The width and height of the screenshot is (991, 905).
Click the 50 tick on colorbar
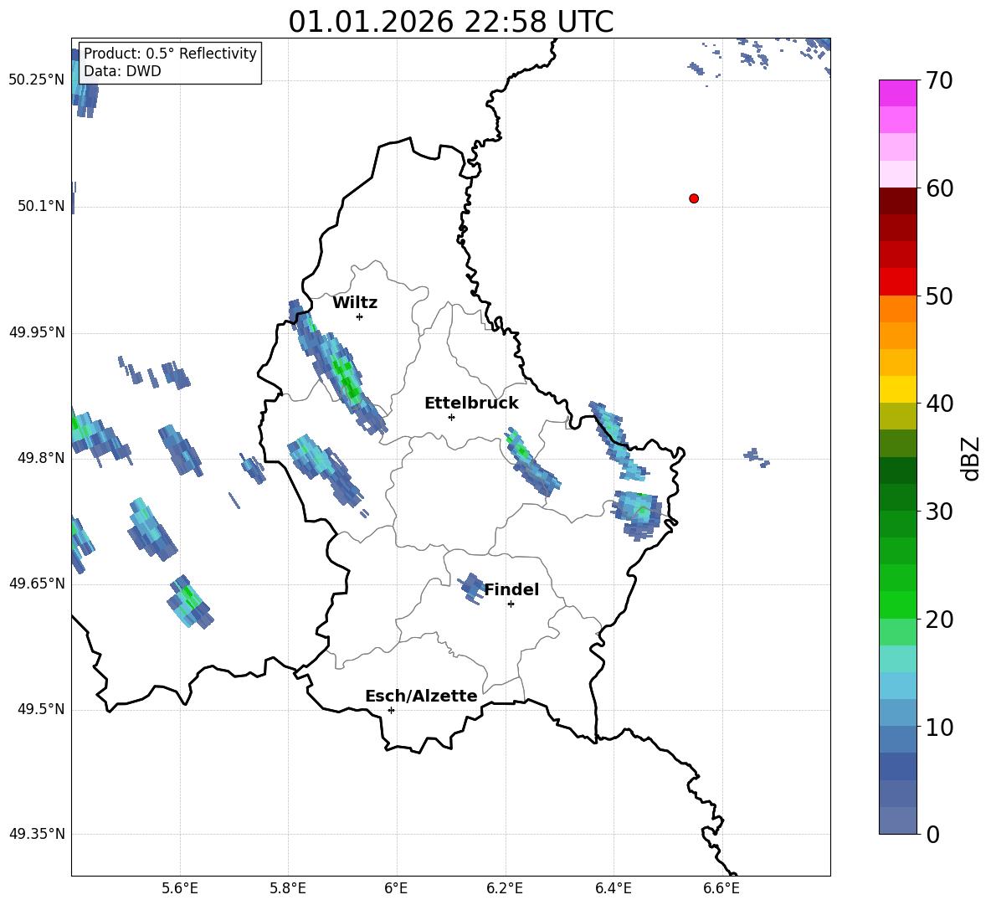(x=939, y=296)
